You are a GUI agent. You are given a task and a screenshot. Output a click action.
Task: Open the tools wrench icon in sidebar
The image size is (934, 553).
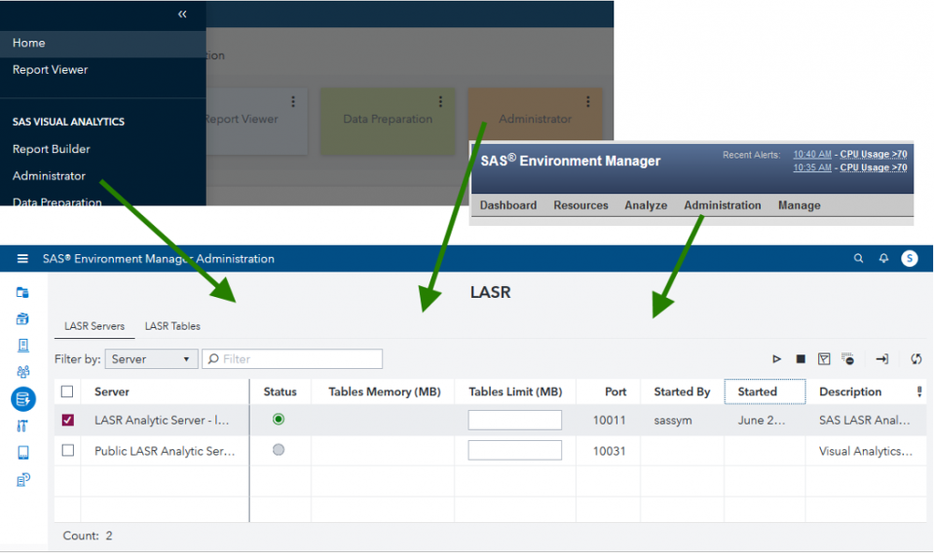coord(22,426)
